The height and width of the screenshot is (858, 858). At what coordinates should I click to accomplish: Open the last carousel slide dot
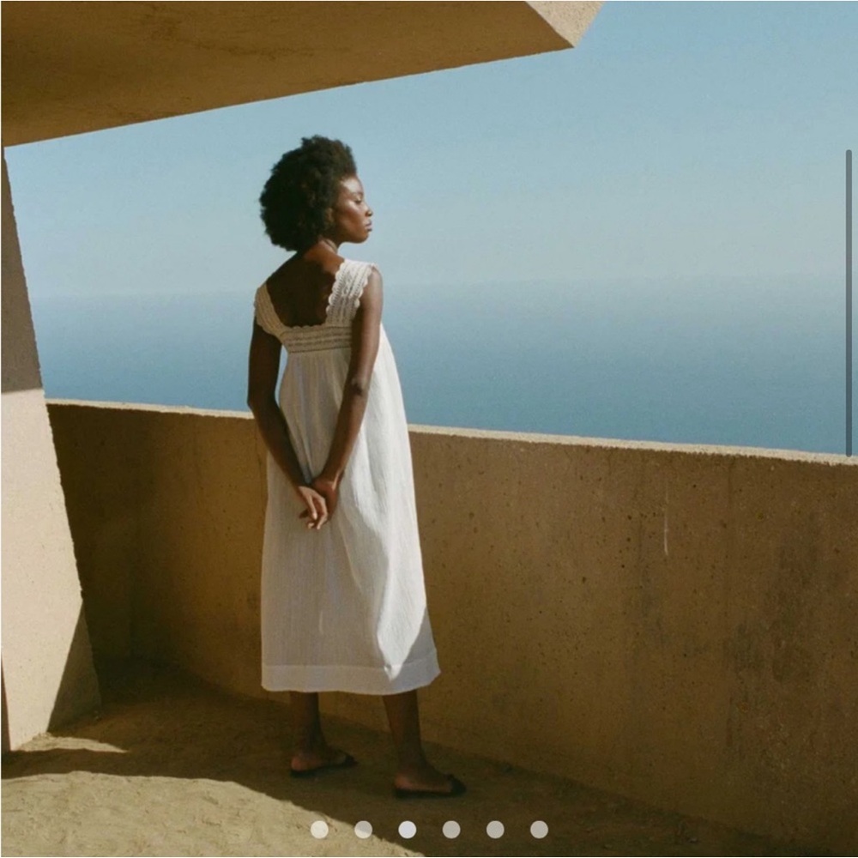[539, 829]
